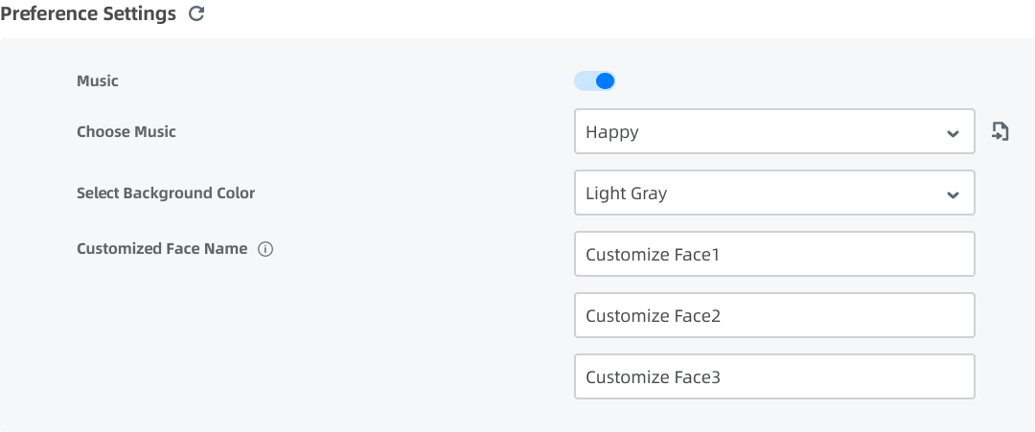
Task: Click the blue knob of the Music switch
Action: 605,81
